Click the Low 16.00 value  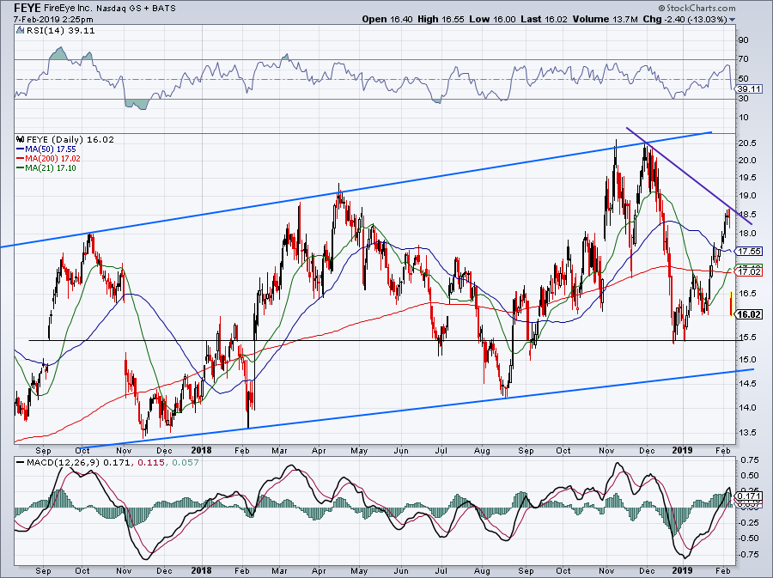pos(492,19)
